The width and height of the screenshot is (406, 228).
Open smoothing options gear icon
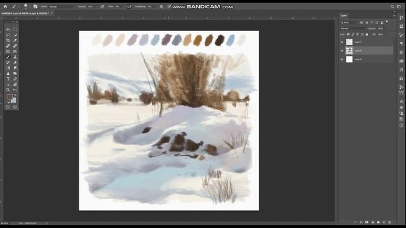161,6
